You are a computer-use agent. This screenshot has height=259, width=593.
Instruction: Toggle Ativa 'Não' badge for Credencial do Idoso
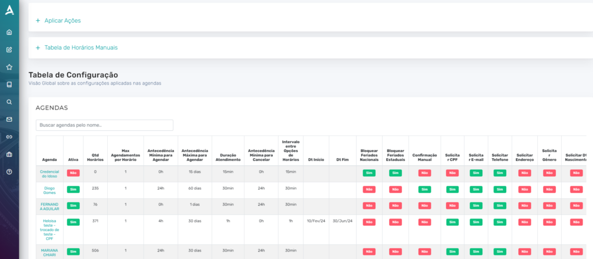click(74, 173)
